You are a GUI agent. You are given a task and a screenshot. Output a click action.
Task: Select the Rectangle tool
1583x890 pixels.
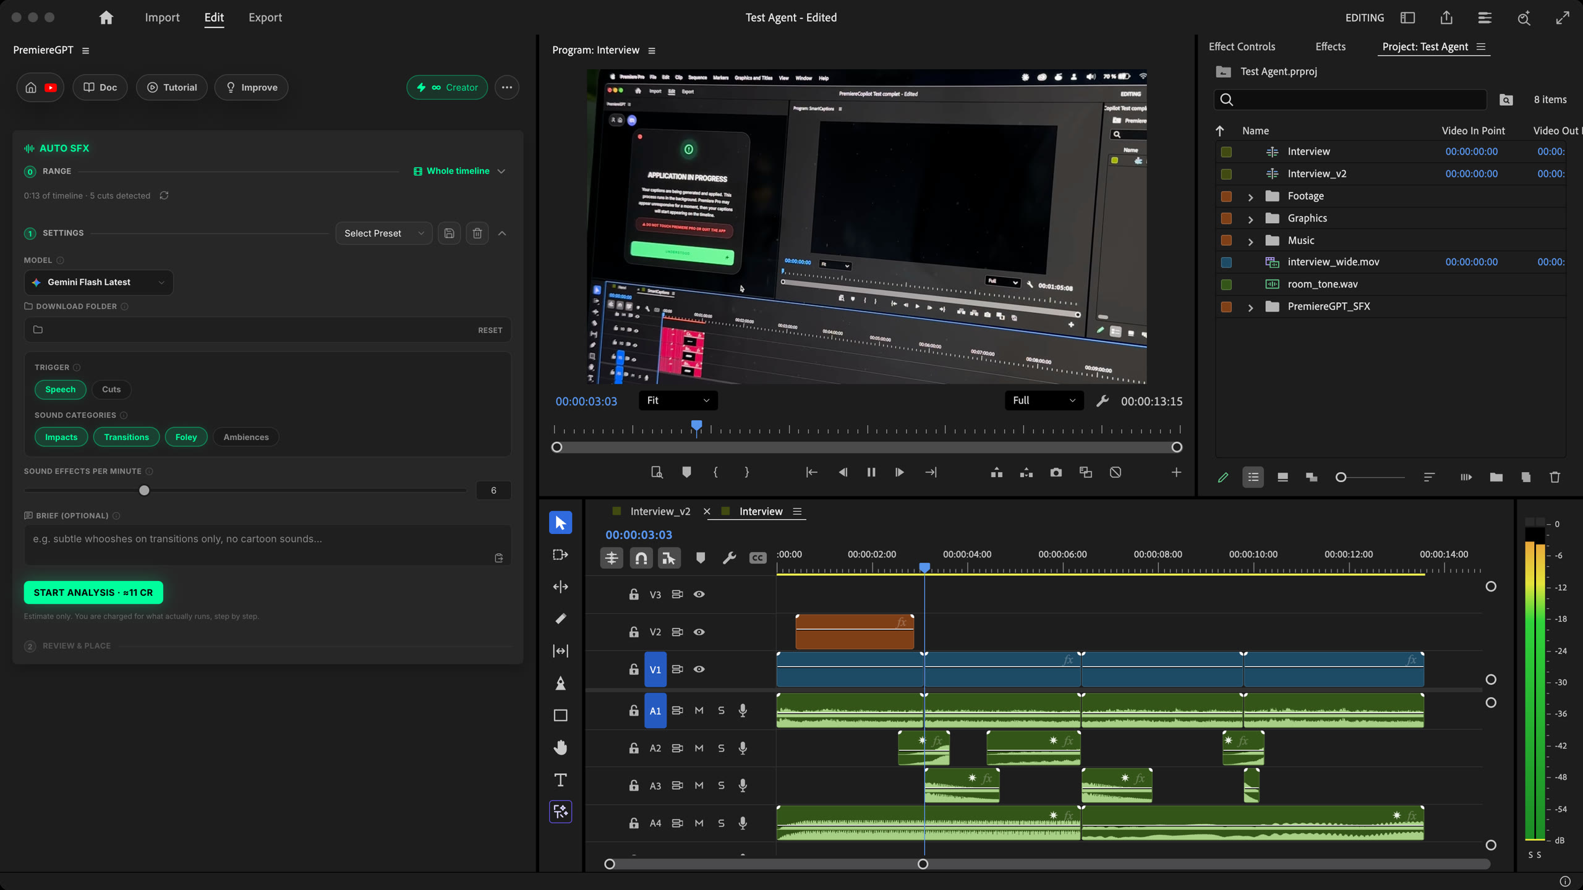pyautogui.click(x=560, y=715)
